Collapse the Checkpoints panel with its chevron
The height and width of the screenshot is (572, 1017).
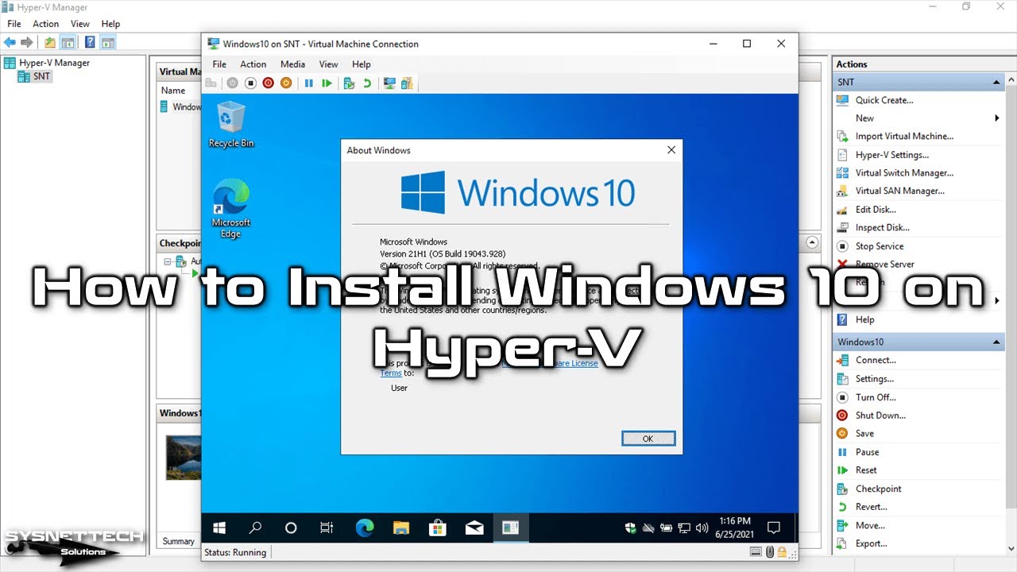point(812,242)
